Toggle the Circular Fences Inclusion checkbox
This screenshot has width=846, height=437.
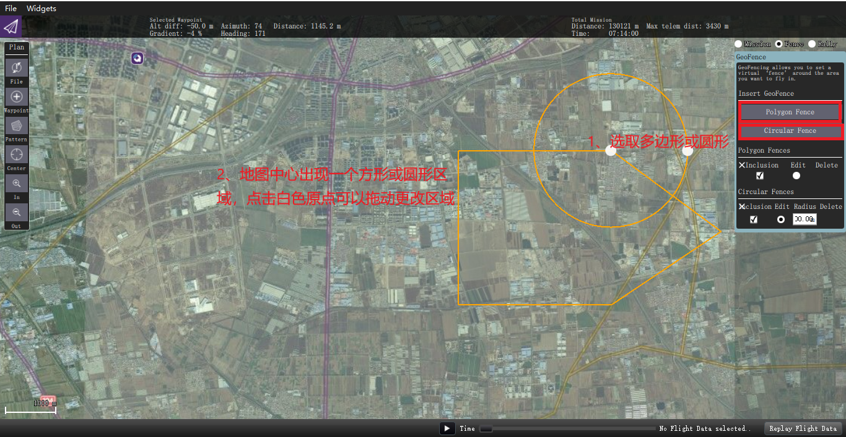(x=754, y=219)
